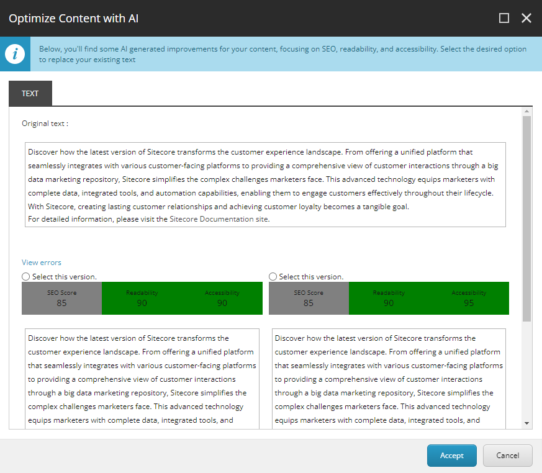Click the vertical scrollbar thumb
This screenshot has width=542, height=473.
(x=527, y=218)
